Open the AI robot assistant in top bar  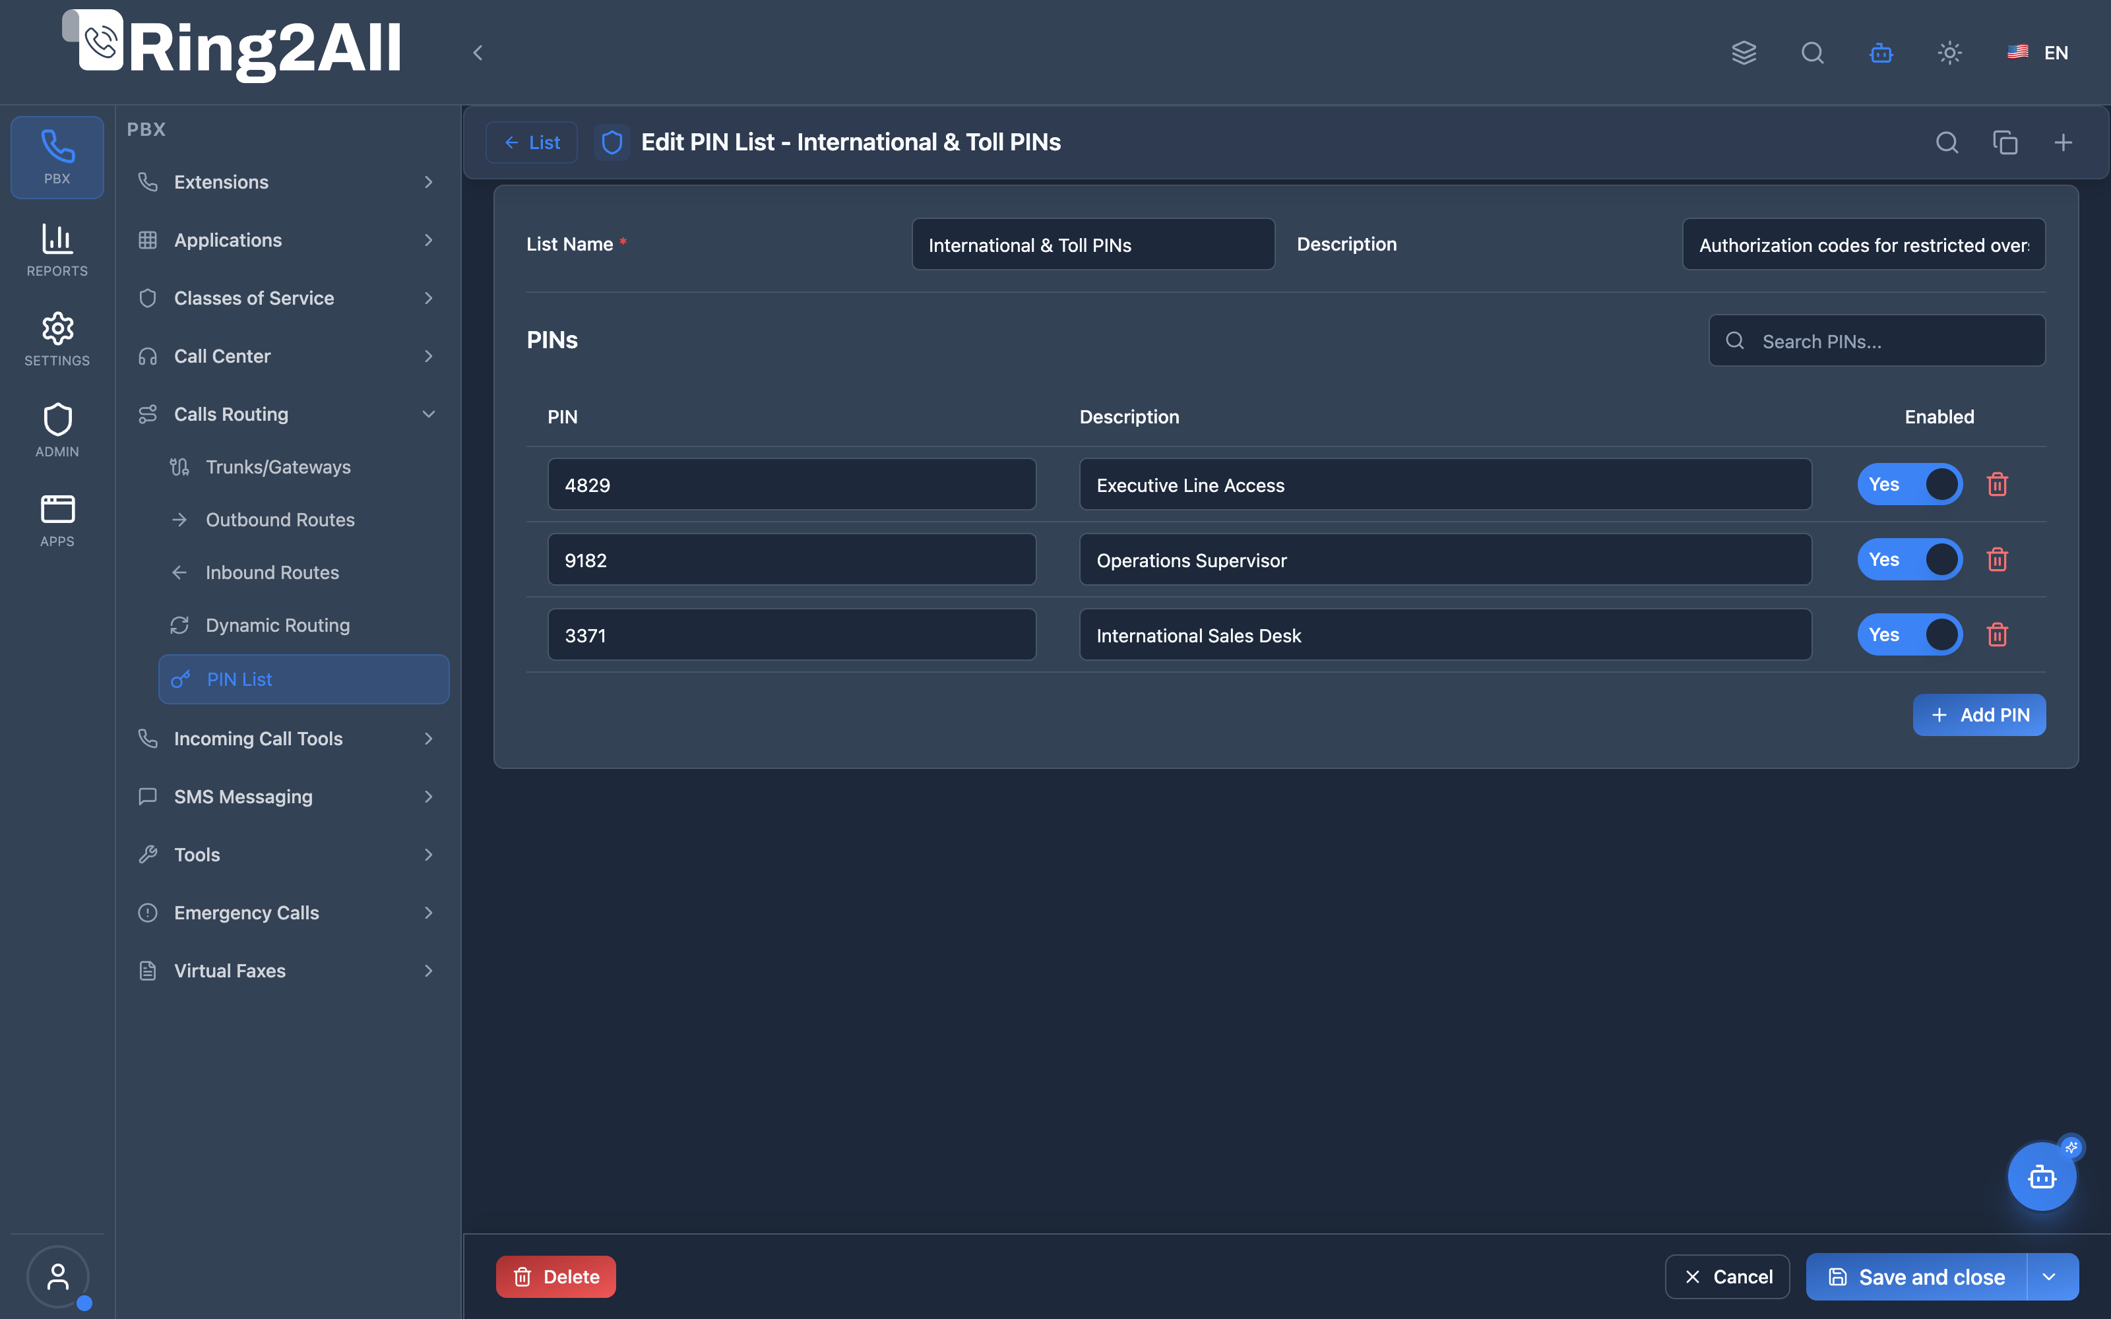1881,52
